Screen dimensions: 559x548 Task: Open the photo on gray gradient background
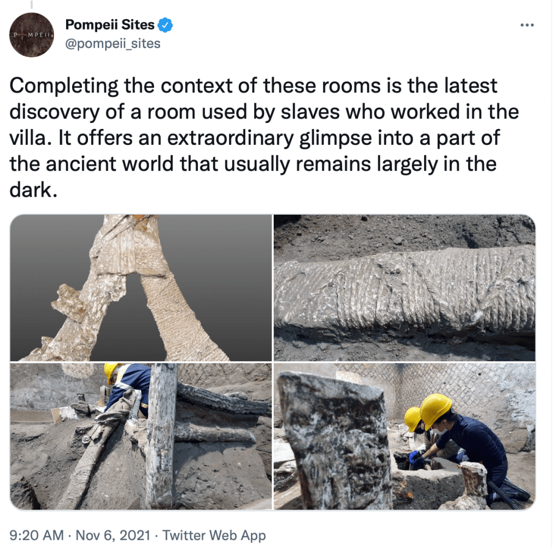[x=141, y=288]
